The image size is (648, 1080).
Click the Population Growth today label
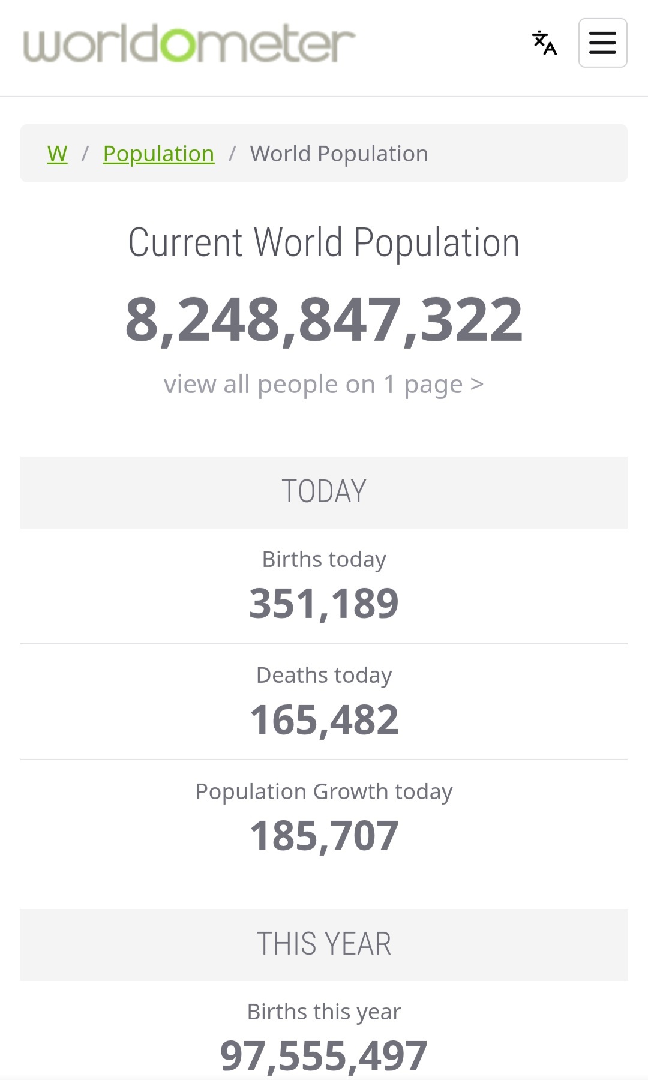(x=323, y=792)
